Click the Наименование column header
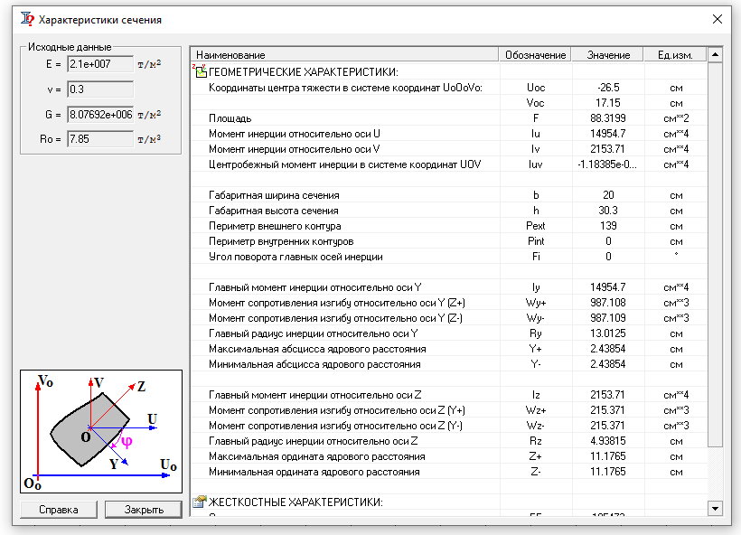Image resolution: width=741 pixels, height=535 pixels. coord(345,55)
